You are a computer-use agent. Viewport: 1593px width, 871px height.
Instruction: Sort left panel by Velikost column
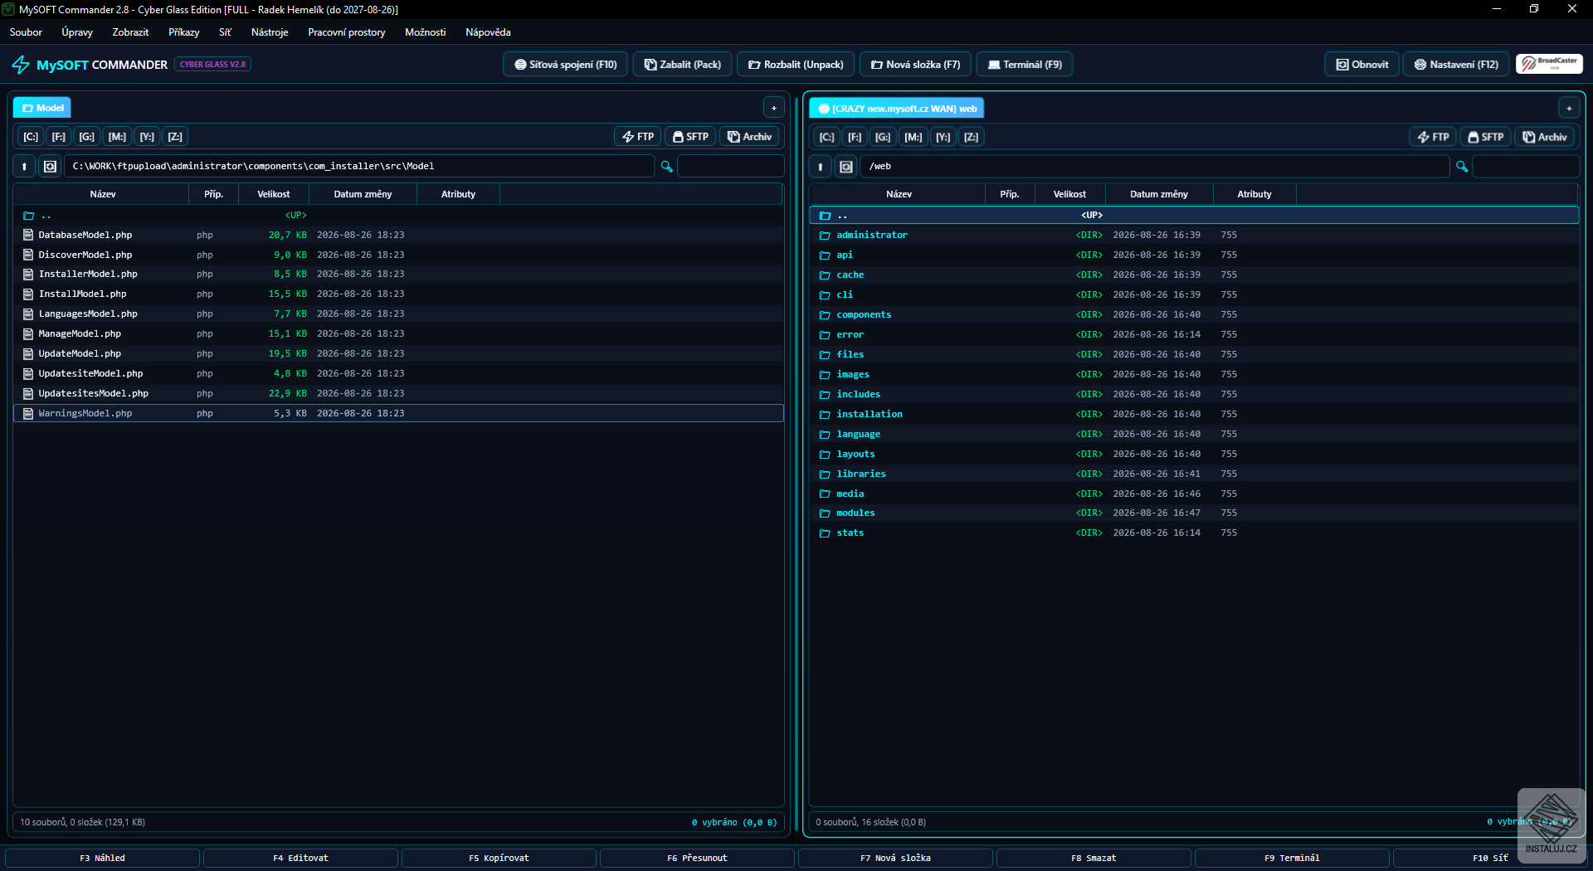274,194
